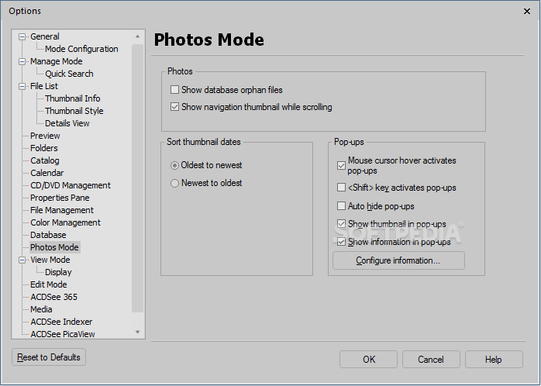Open File Management options page
This screenshot has width=541, height=386.
62,210
